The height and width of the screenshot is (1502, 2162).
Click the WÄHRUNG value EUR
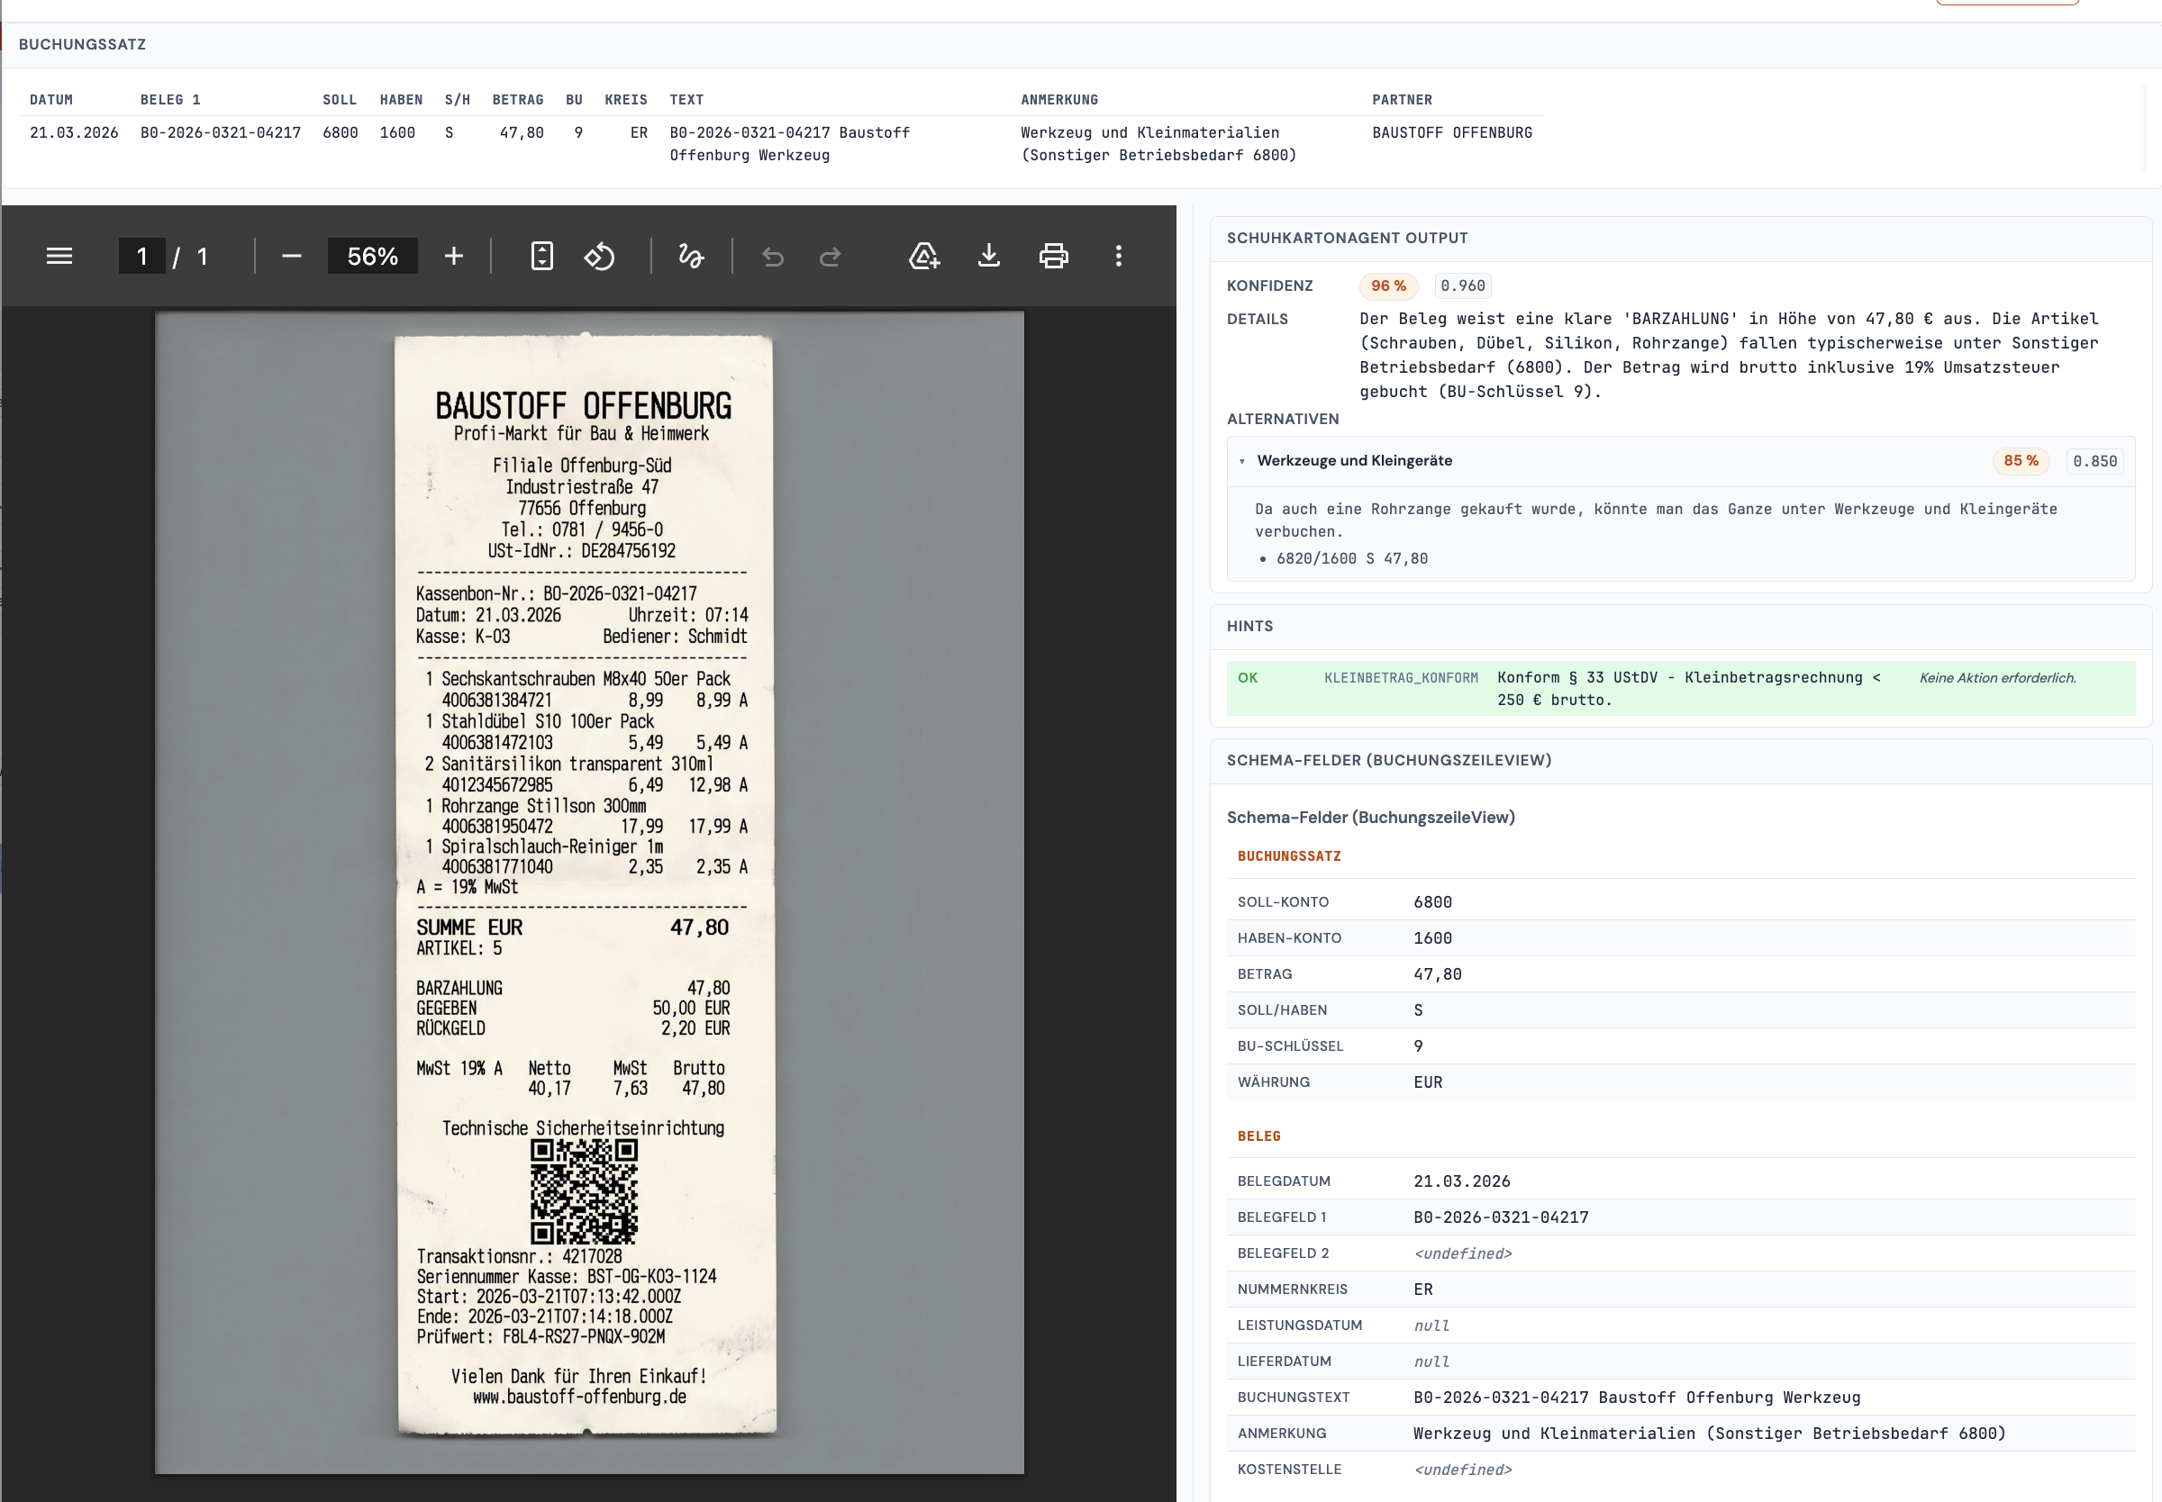[x=1428, y=1082]
